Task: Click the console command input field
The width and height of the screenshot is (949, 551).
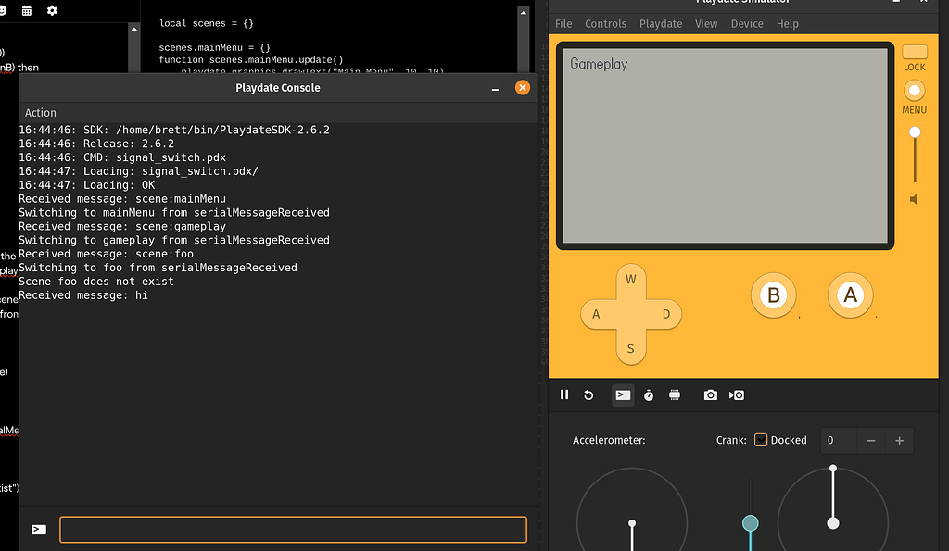Action: pyautogui.click(x=293, y=529)
